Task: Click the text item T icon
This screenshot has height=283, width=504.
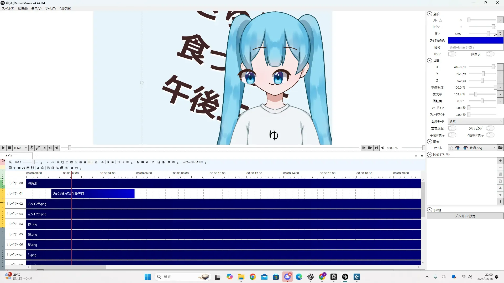Action: (14, 168)
